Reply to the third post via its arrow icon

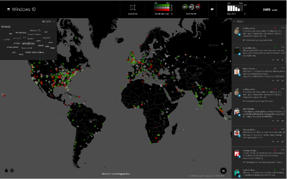(273, 81)
